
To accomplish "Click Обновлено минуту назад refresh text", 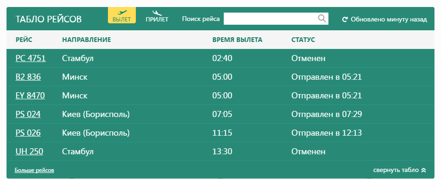I will (389, 20).
